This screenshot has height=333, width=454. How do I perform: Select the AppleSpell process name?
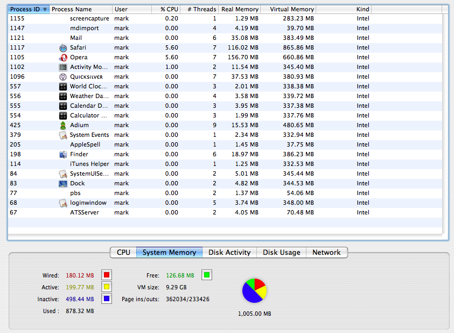(85, 144)
